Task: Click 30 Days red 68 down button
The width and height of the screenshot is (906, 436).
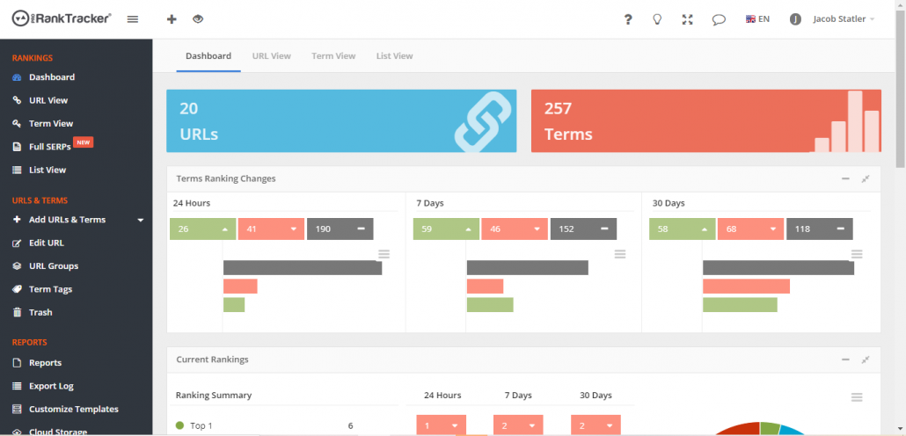Action: [x=750, y=229]
